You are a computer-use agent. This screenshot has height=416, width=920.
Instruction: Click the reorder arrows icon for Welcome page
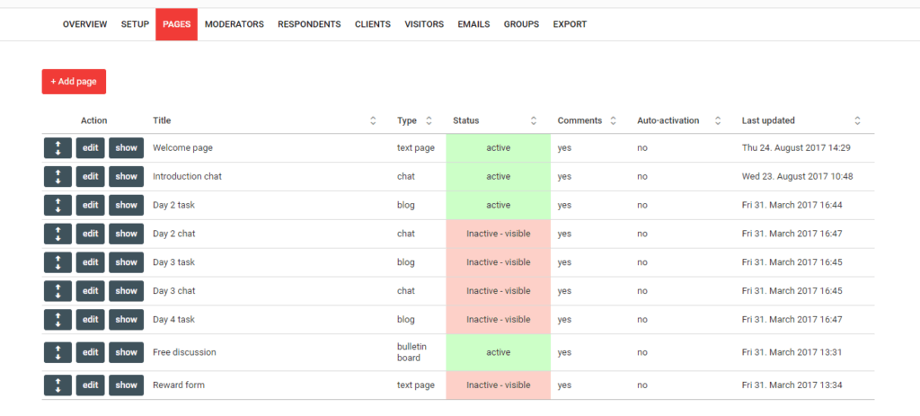tap(57, 148)
